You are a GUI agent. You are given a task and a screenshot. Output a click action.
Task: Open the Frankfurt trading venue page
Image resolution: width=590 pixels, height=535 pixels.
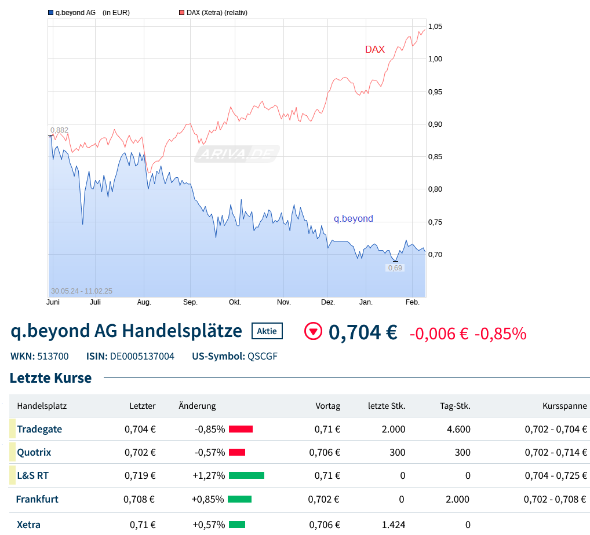38,499
